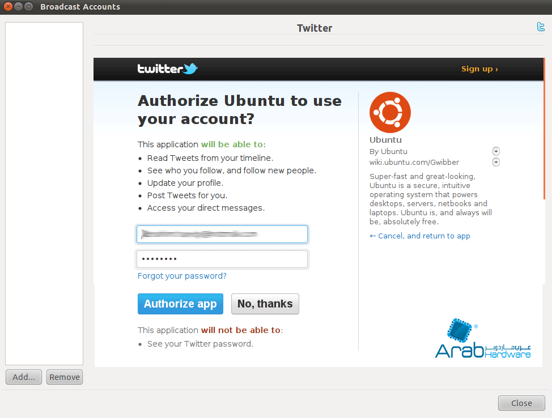Close the Broadcast Accounts window
The height and width of the screenshot is (418, 552).
[8, 6]
